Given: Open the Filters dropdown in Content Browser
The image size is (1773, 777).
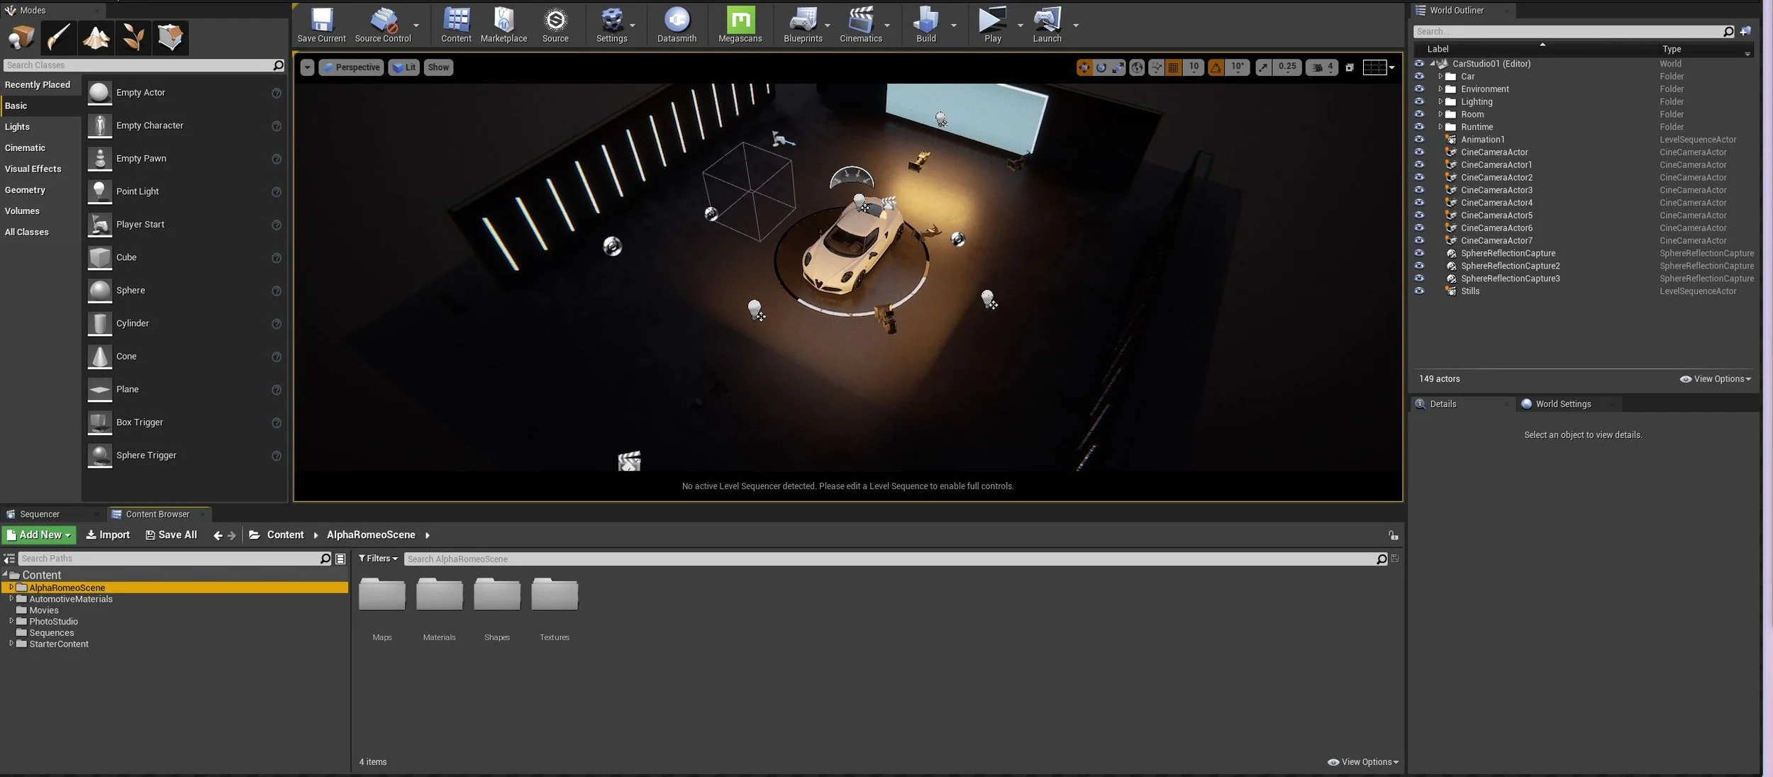Looking at the screenshot, I should coord(378,559).
